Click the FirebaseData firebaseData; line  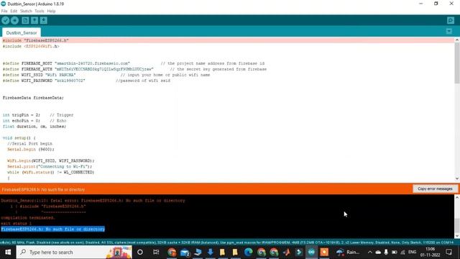click(33, 98)
